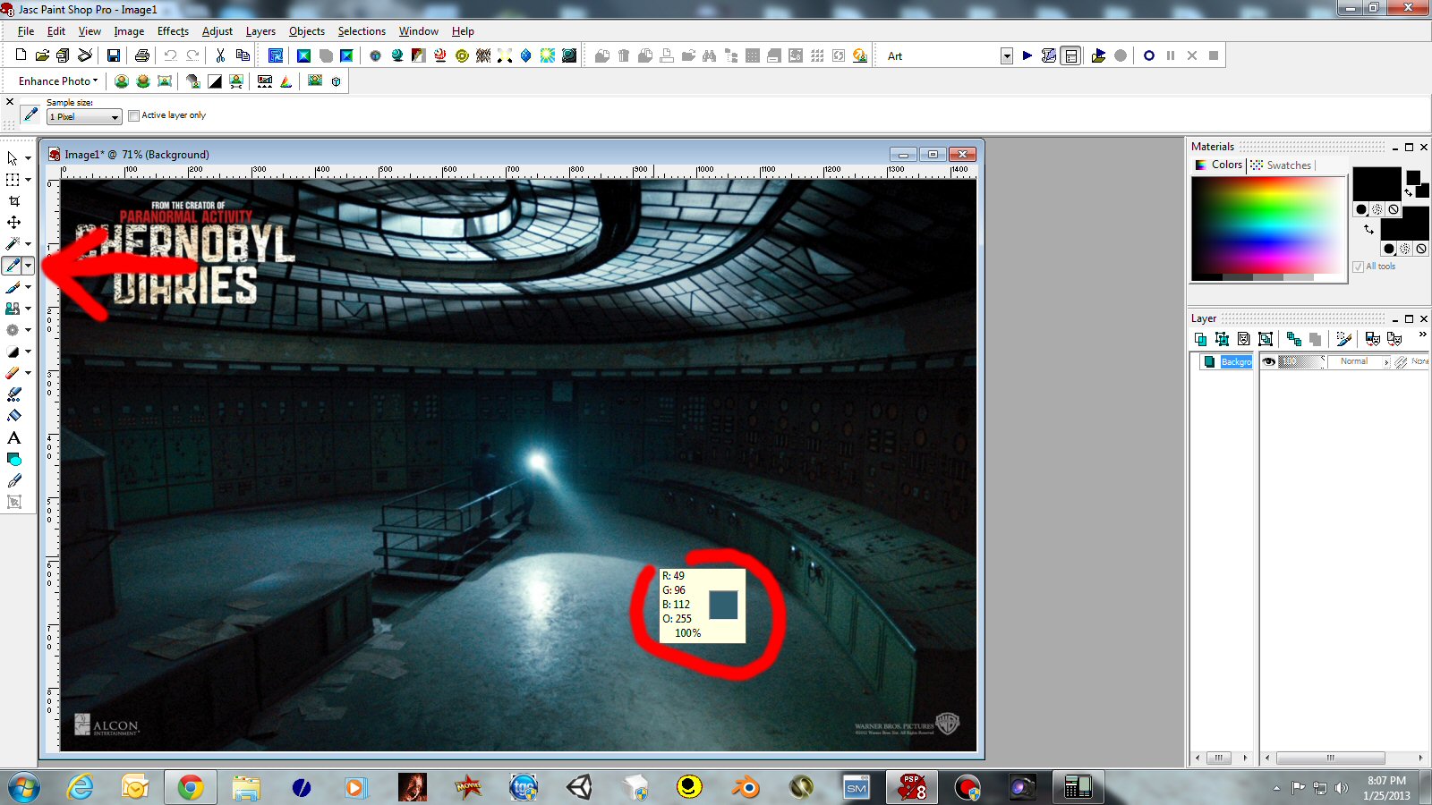Image resolution: width=1432 pixels, height=805 pixels.
Task: Click the Edit selected script icon
Action: (x=1049, y=55)
